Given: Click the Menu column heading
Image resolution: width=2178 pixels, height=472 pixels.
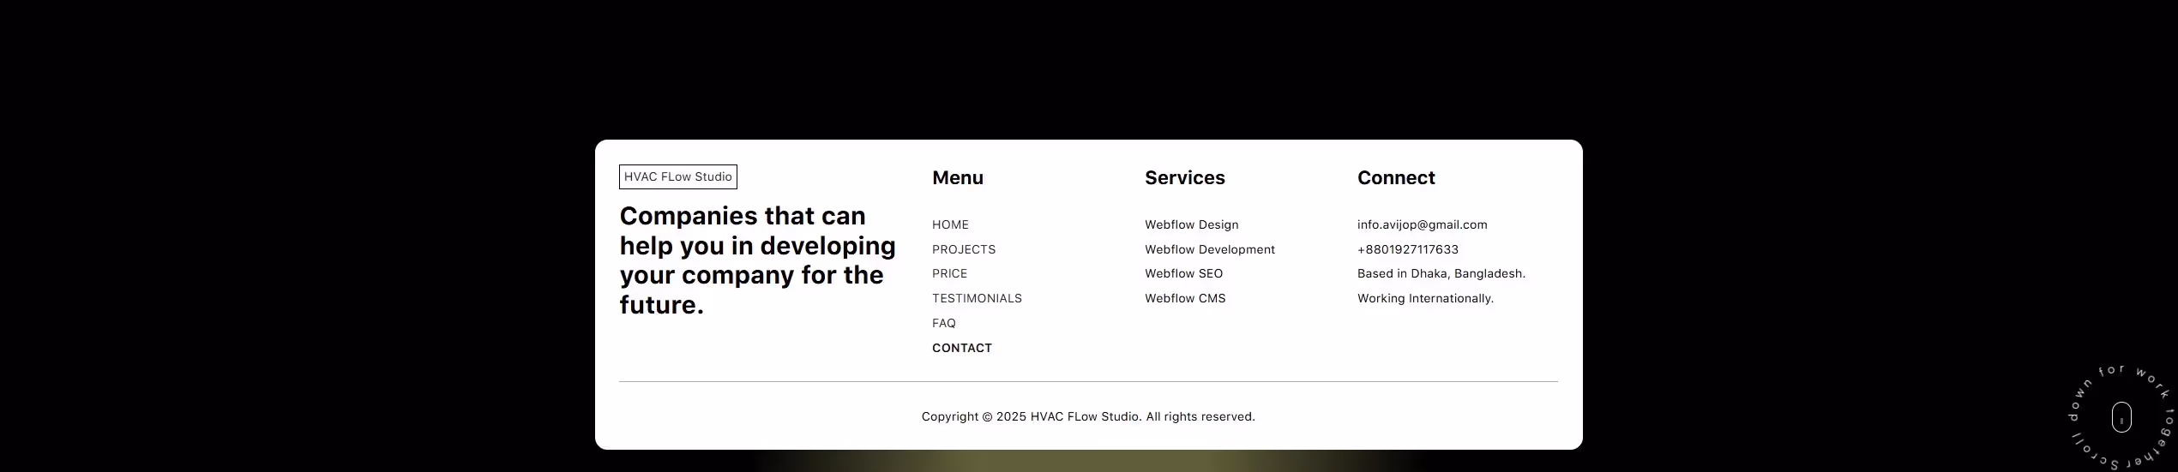Looking at the screenshot, I should tap(957, 178).
